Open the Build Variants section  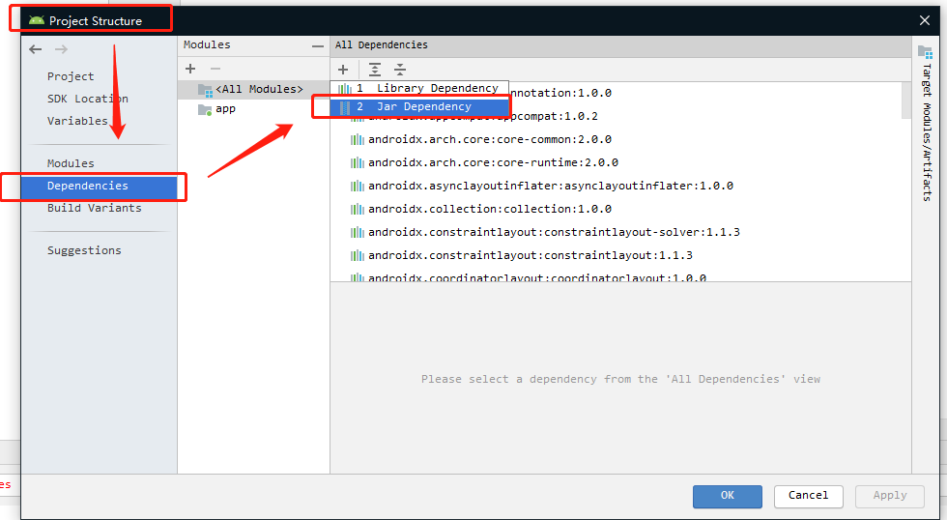pos(95,208)
